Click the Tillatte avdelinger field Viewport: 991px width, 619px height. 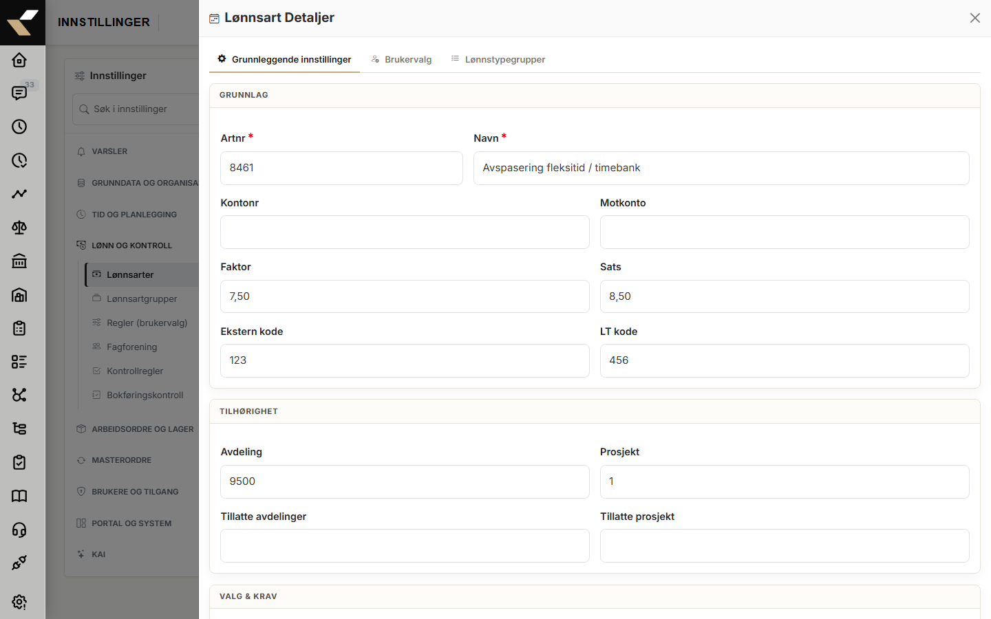coord(405,546)
